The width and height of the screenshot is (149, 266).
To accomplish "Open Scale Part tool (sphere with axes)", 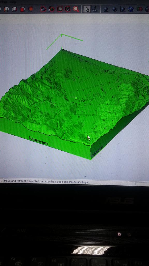I will (x=122, y=9).
